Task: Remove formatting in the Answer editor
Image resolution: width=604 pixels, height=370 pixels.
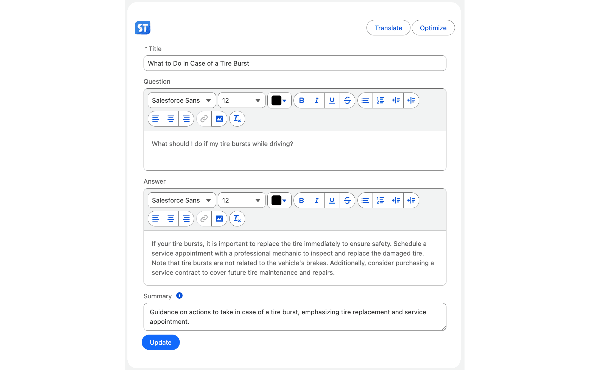Action: (237, 219)
